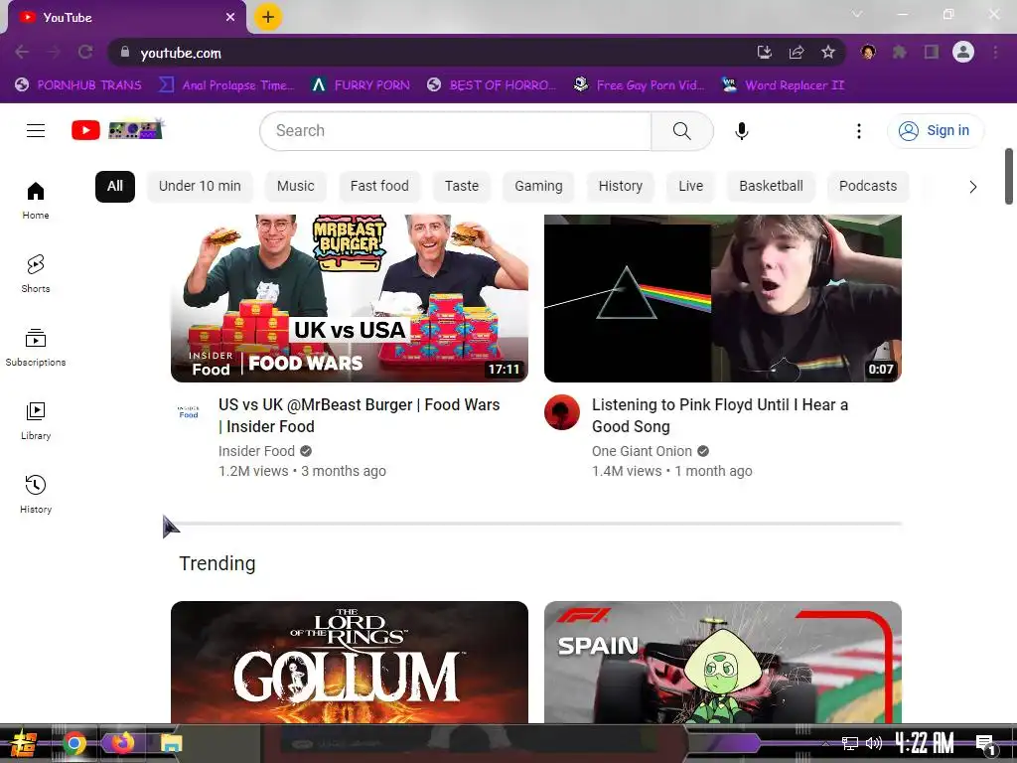Open Subscriptions in sidebar
Viewport: 1017px width, 763px height.
point(36,347)
